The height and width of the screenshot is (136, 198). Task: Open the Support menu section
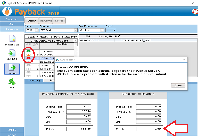12,19
